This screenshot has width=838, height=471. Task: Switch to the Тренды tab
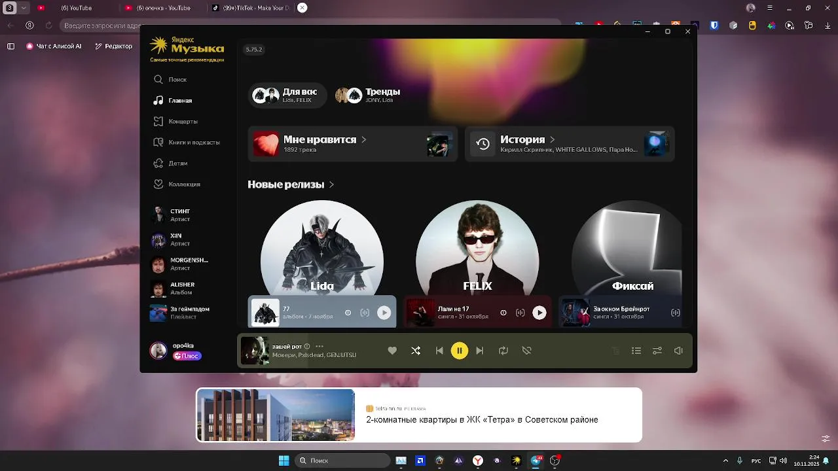[368, 96]
